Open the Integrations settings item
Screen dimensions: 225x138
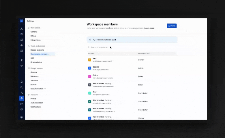(35, 40)
